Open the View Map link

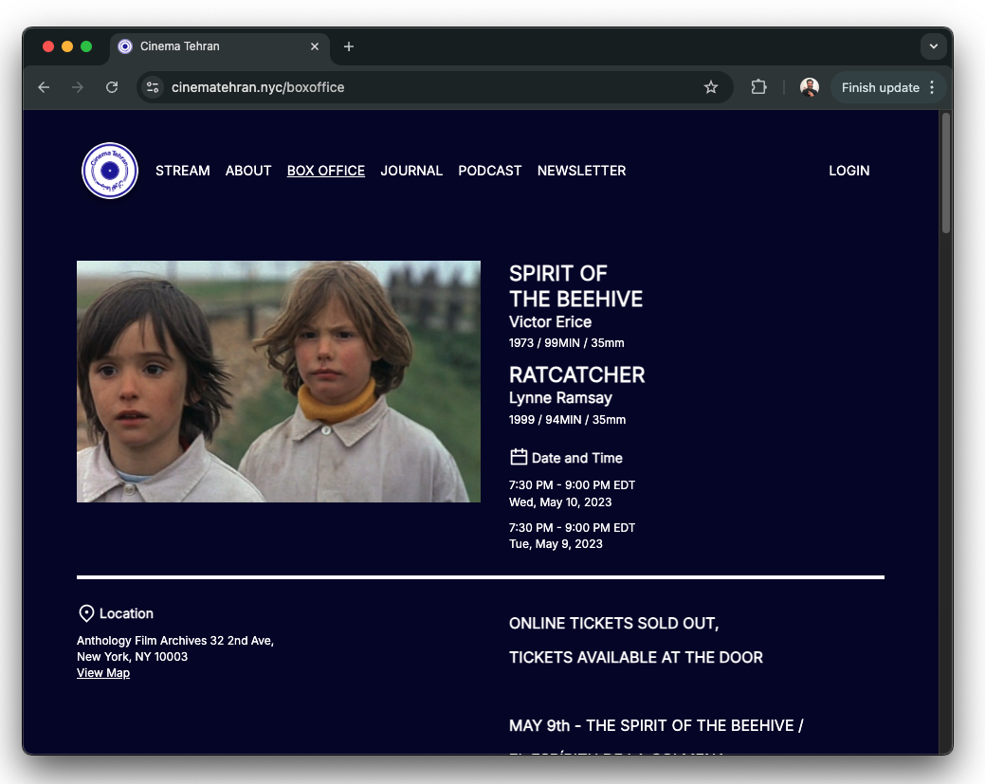pyautogui.click(x=103, y=673)
